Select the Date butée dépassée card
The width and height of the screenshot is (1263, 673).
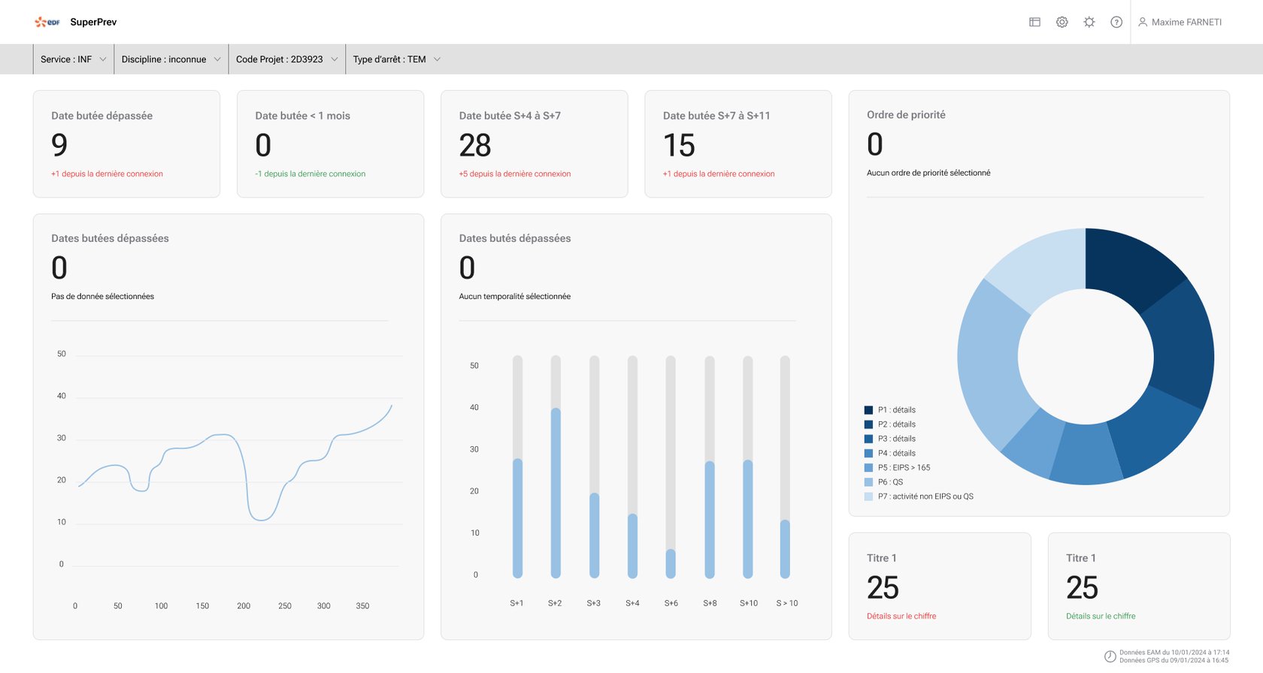[x=126, y=144]
